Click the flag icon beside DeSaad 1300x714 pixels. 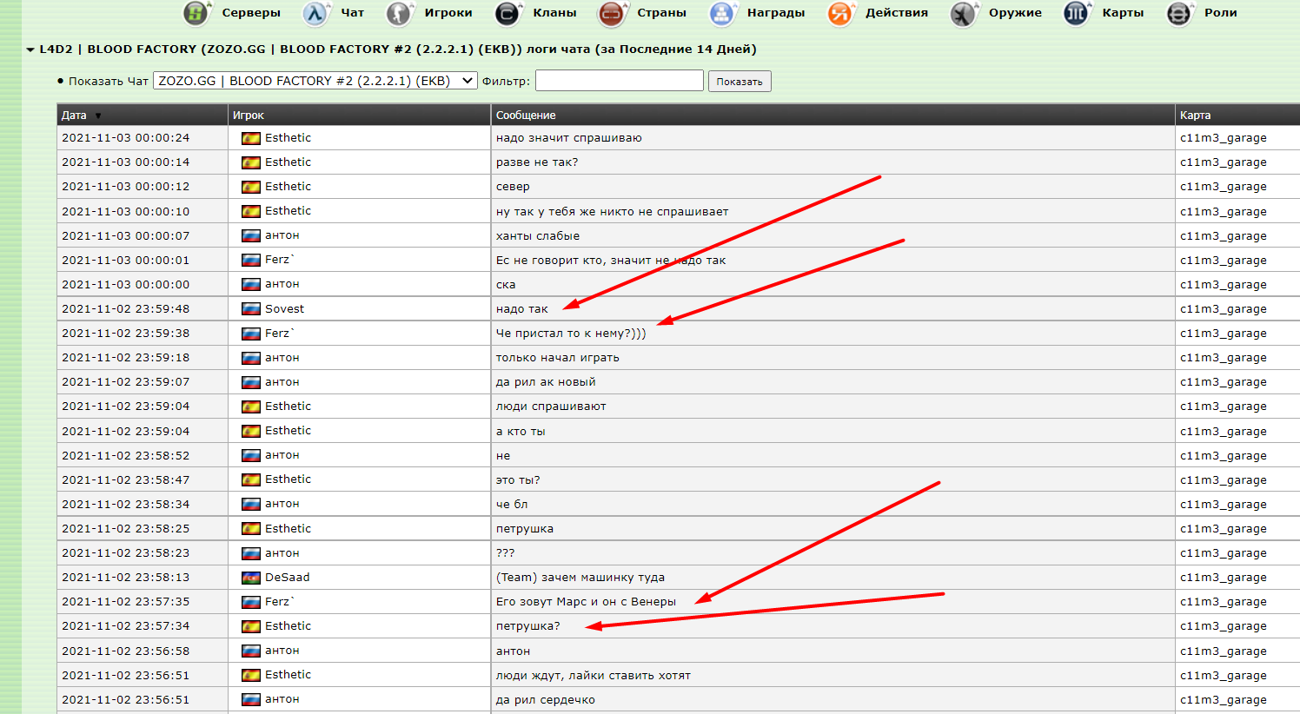click(251, 578)
